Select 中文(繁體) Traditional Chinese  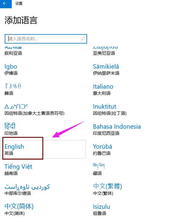(107, 189)
